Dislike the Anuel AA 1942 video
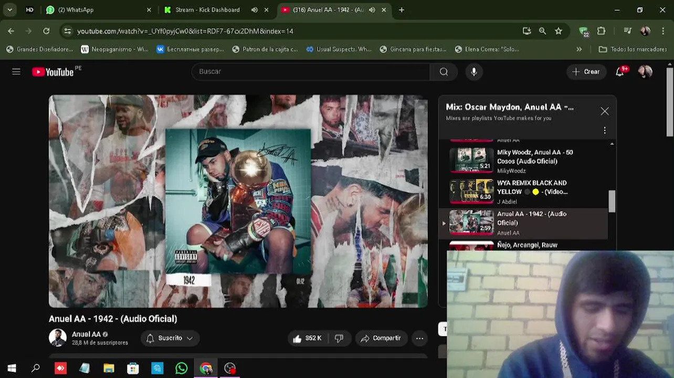 339,338
